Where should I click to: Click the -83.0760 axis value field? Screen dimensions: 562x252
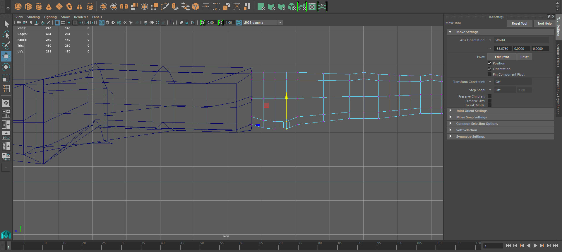click(x=502, y=49)
